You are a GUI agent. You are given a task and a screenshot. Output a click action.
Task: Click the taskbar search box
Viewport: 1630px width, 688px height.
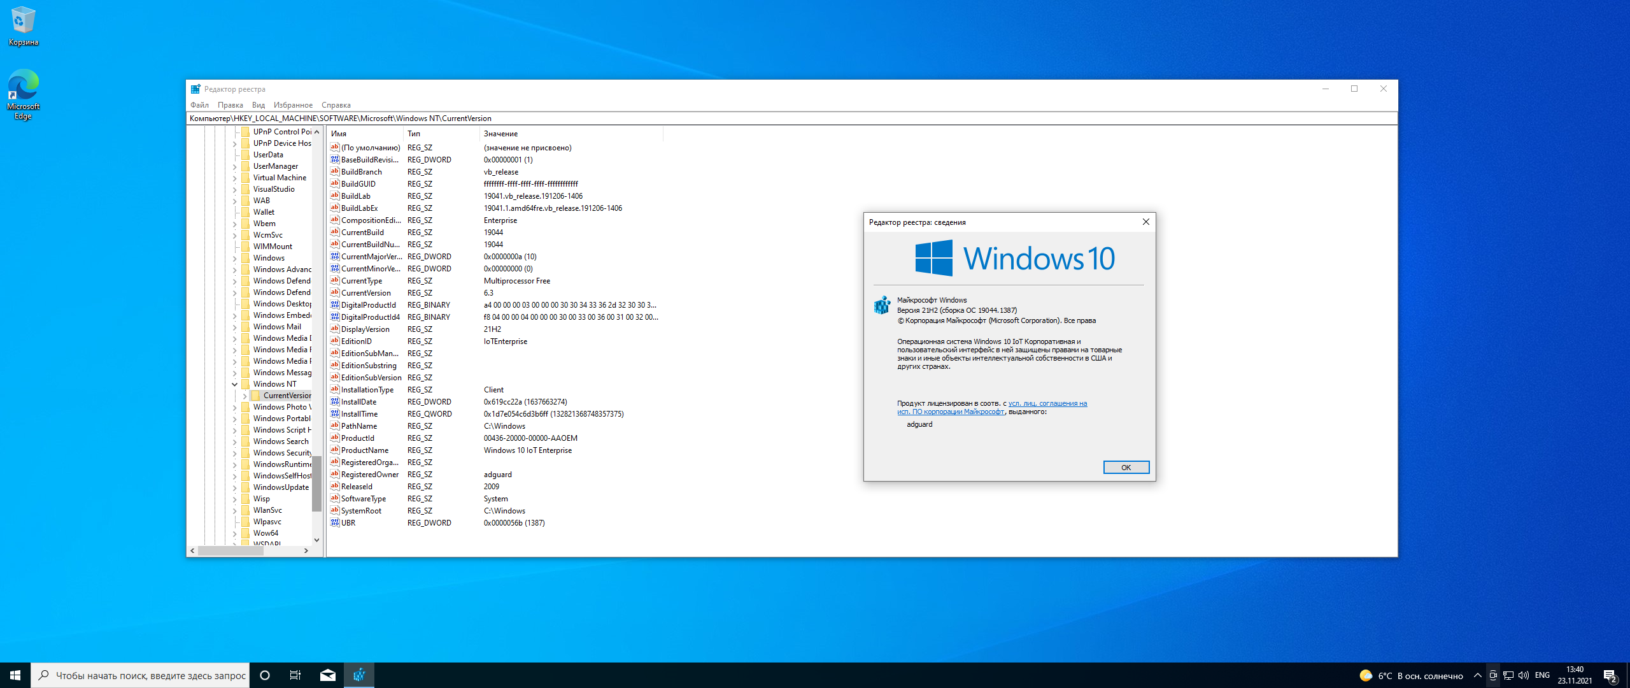coord(140,675)
